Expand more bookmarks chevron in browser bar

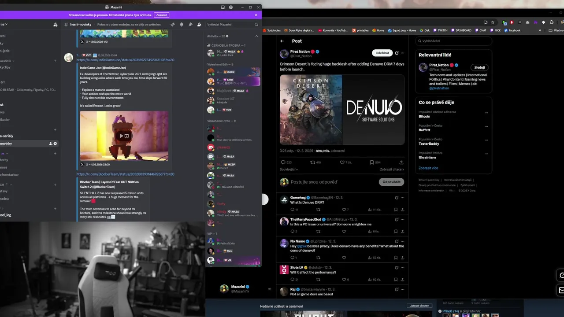click(x=540, y=30)
